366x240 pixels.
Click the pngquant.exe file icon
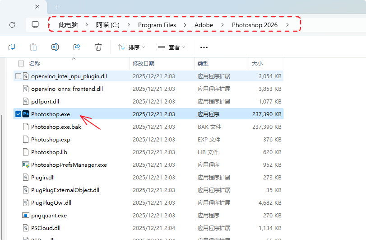(x=26, y=215)
